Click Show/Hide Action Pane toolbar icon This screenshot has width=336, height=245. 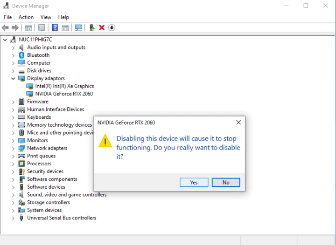[65, 28]
